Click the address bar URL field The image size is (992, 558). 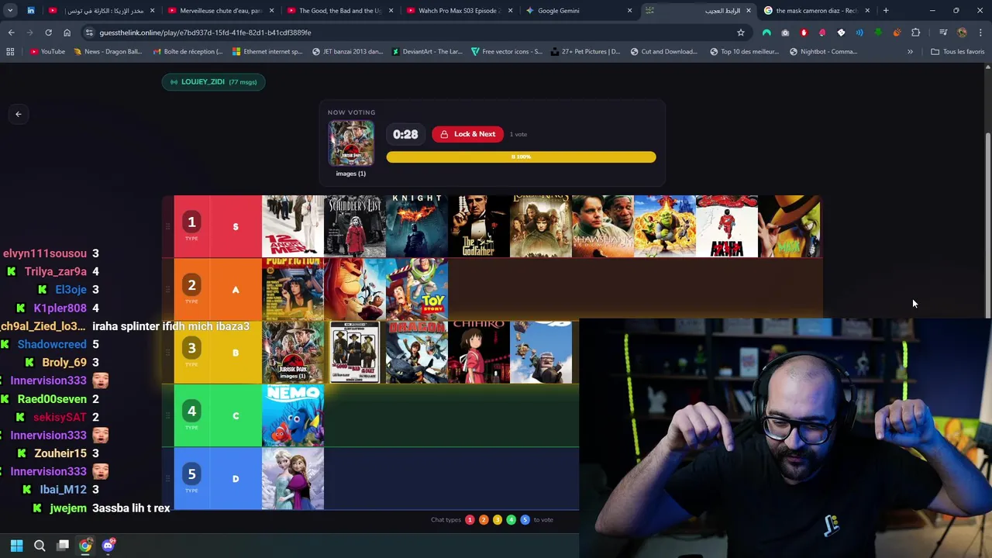click(x=411, y=33)
